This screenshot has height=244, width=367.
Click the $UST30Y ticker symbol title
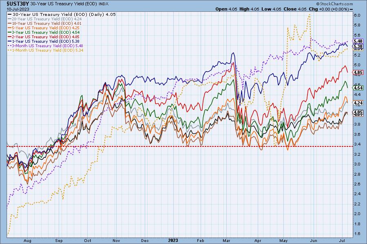(18, 4)
